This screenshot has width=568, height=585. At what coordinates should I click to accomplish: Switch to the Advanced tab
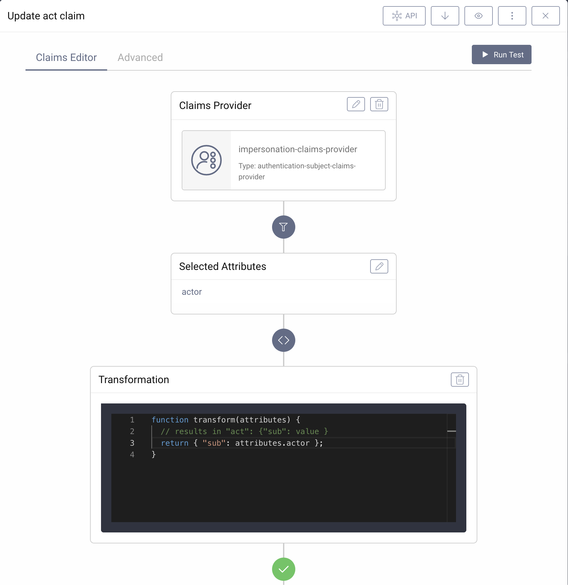click(x=140, y=57)
